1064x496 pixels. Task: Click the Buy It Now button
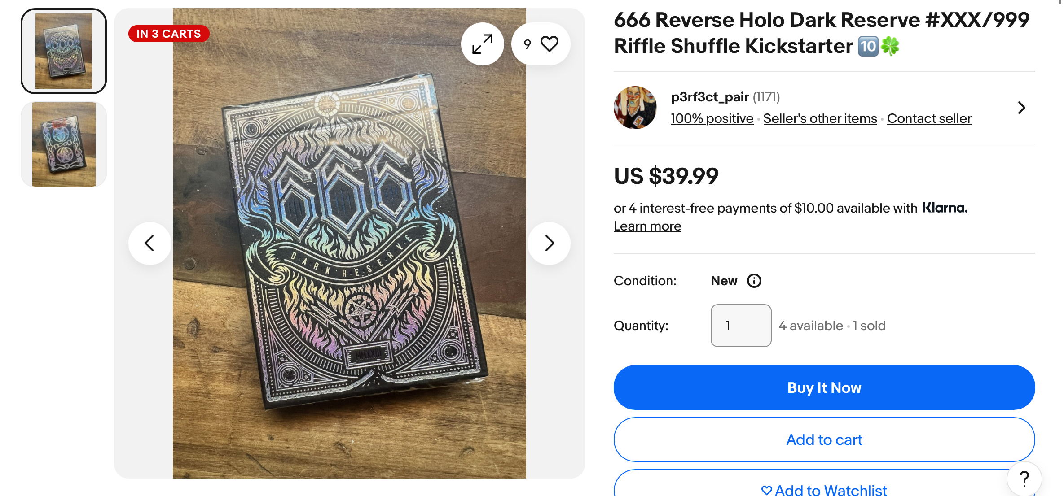click(824, 387)
